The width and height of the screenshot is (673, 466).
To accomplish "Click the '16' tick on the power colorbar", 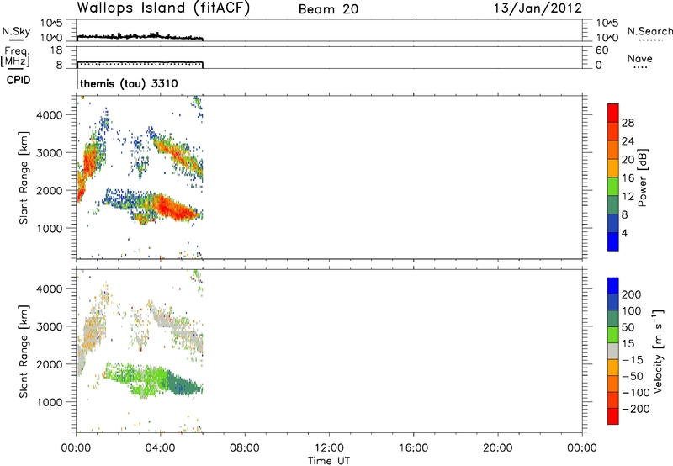I will 628,178.
